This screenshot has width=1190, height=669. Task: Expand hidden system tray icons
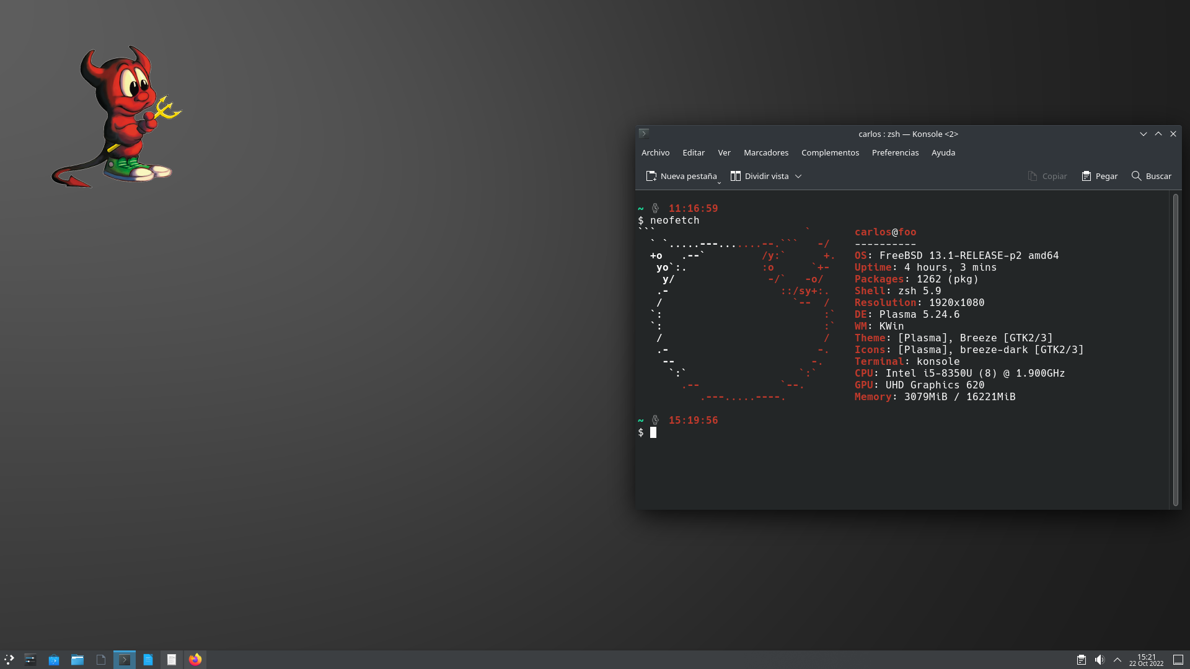coord(1117,660)
